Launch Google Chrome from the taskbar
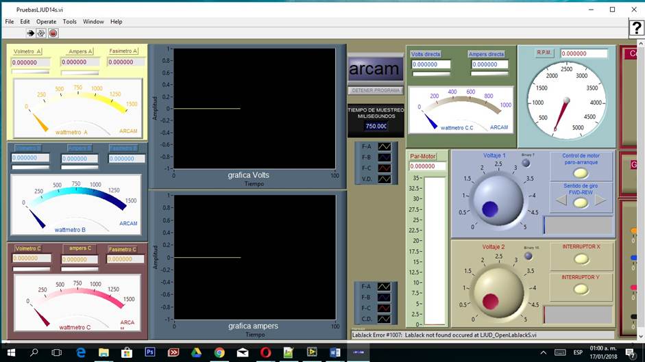Image resolution: width=645 pixels, height=362 pixels. click(219, 352)
